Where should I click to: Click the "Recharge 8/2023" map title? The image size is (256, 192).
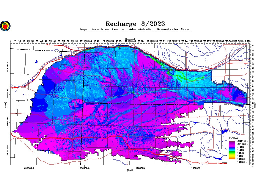tap(135, 24)
